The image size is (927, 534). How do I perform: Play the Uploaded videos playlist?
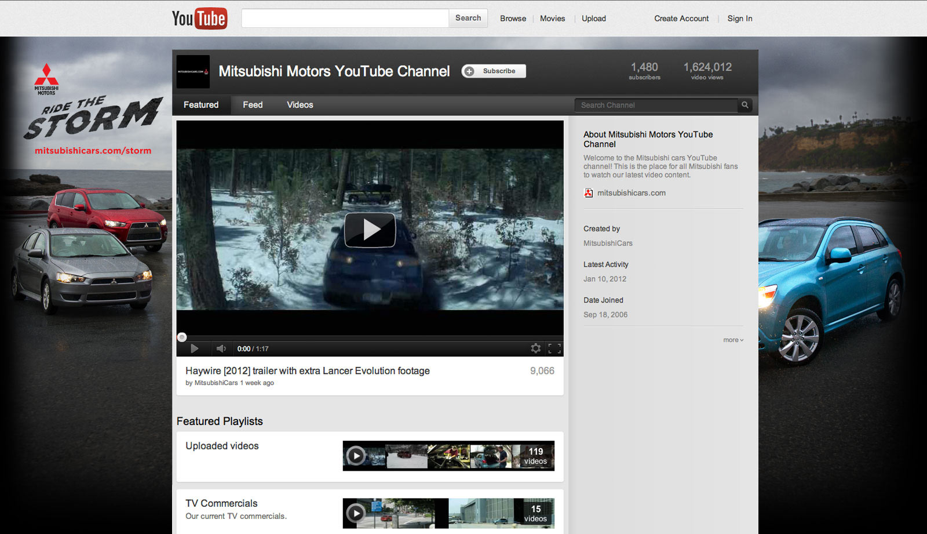356,456
